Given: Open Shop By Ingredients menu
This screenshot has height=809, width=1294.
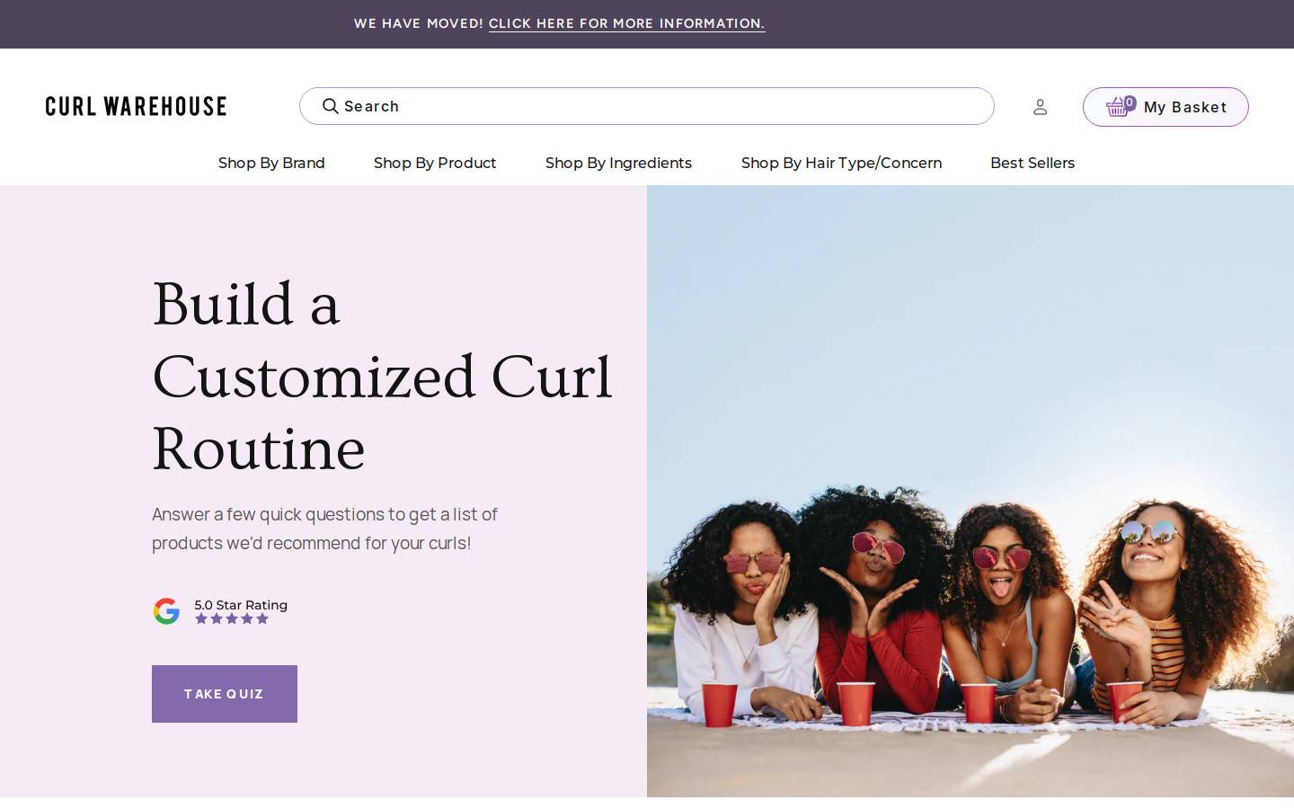Looking at the screenshot, I should [x=618, y=163].
